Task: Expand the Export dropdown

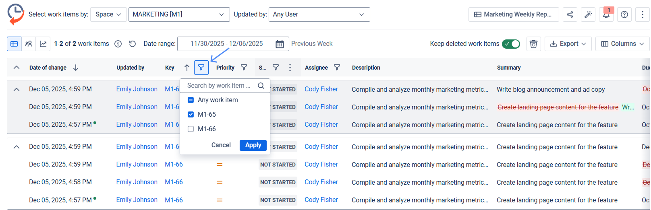Action: tap(568, 44)
